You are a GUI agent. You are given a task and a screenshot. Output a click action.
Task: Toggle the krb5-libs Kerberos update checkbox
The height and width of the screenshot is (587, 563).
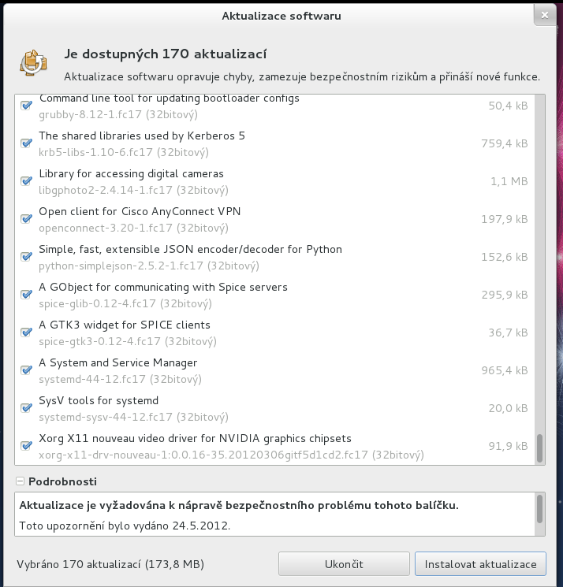click(26, 143)
